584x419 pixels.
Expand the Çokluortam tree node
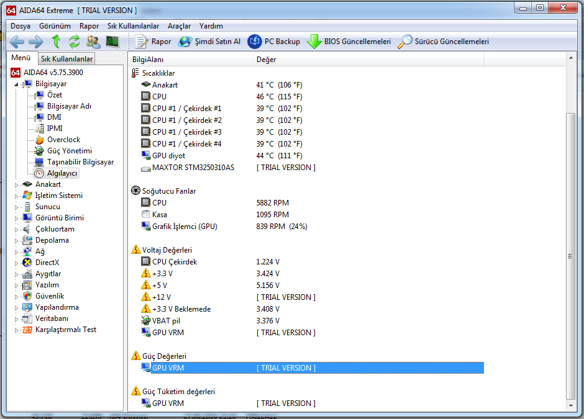(x=16, y=230)
